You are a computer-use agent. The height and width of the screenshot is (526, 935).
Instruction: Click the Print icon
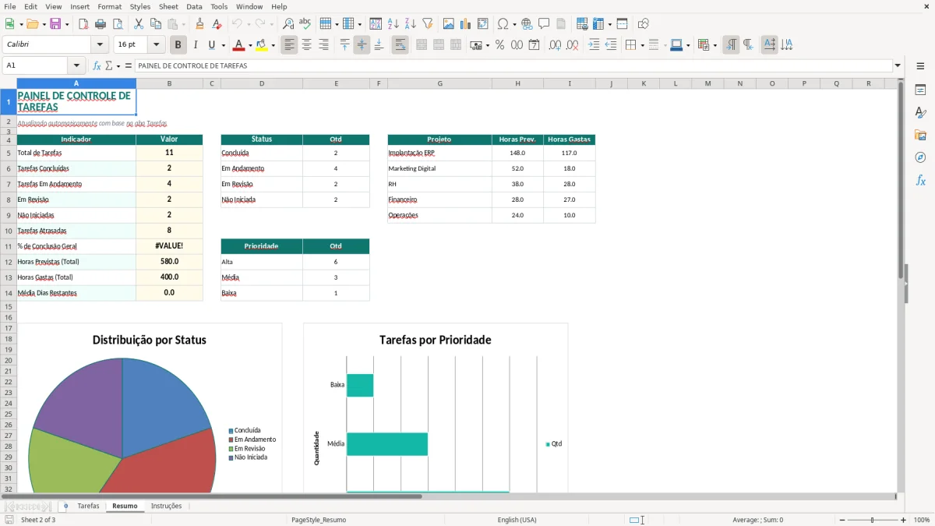pos(101,24)
